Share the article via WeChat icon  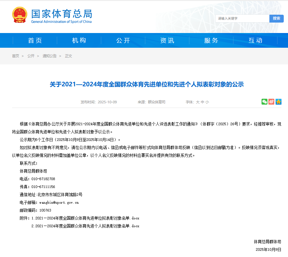(265, 102)
